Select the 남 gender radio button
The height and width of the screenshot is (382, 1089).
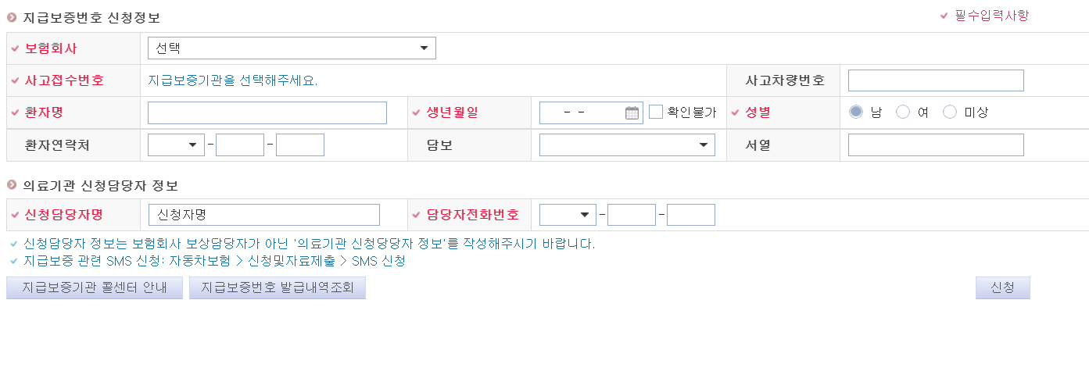(856, 112)
